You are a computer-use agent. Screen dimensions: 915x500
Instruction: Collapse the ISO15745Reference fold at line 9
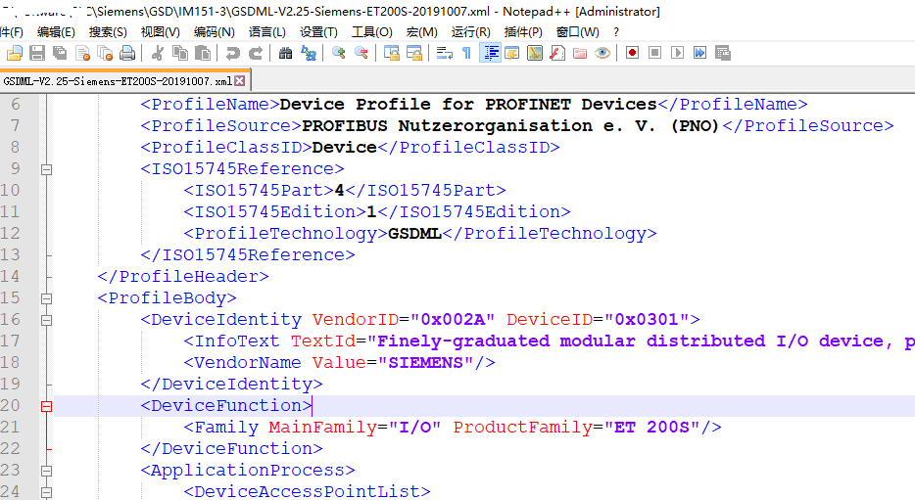47,169
